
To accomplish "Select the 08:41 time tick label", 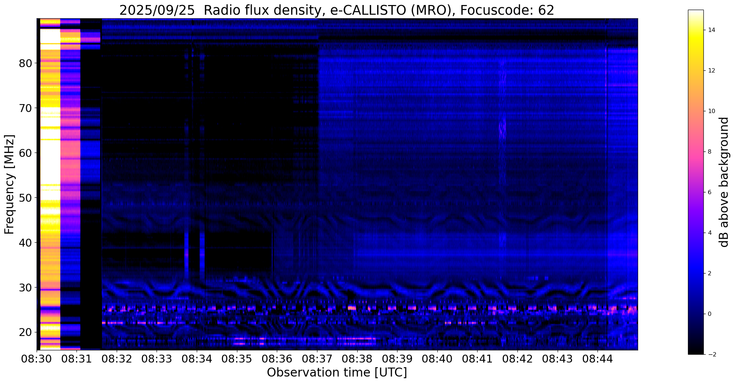I will click(x=477, y=359).
